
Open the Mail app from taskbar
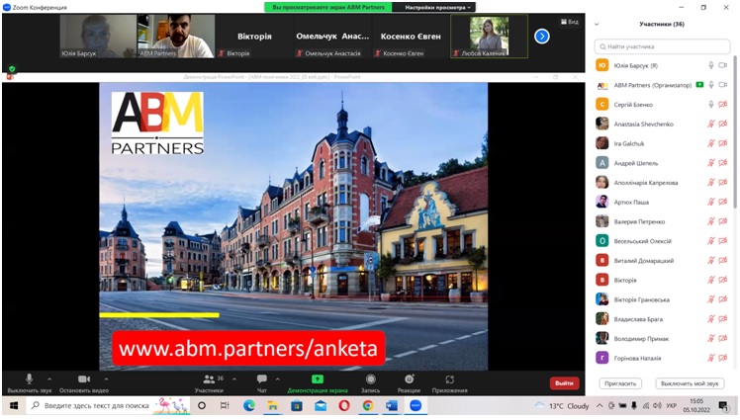pos(321,405)
